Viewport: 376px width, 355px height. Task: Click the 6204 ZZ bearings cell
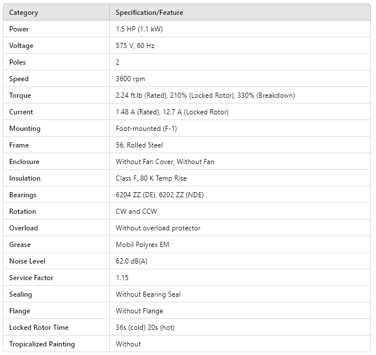[x=159, y=195]
